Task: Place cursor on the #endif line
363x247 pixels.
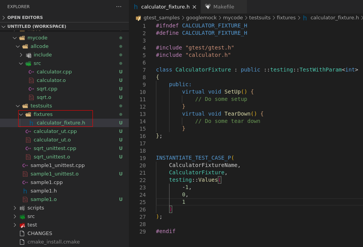Action: point(166,231)
